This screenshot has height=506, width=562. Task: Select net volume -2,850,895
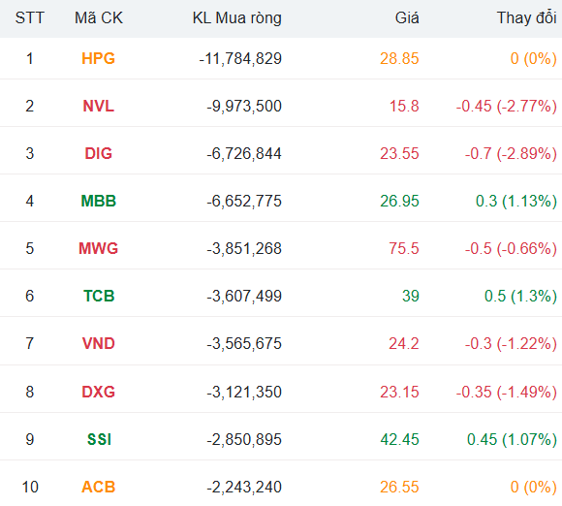(244, 440)
